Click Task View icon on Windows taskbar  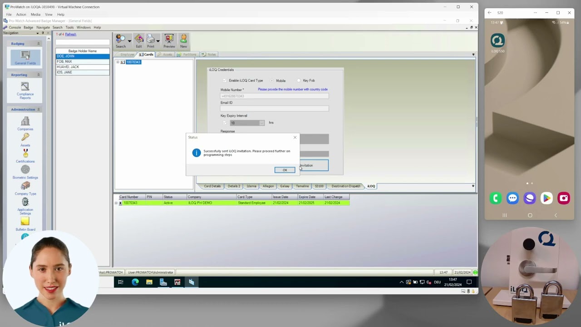tap(121, 282)
